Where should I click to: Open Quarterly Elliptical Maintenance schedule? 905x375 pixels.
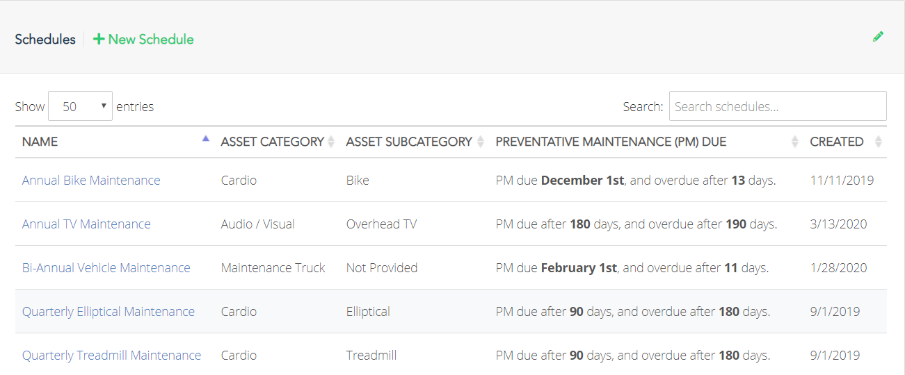109,311
